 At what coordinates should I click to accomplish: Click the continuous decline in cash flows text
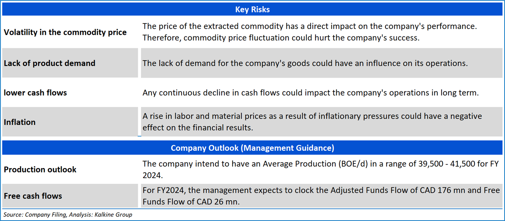pos(310,93)
